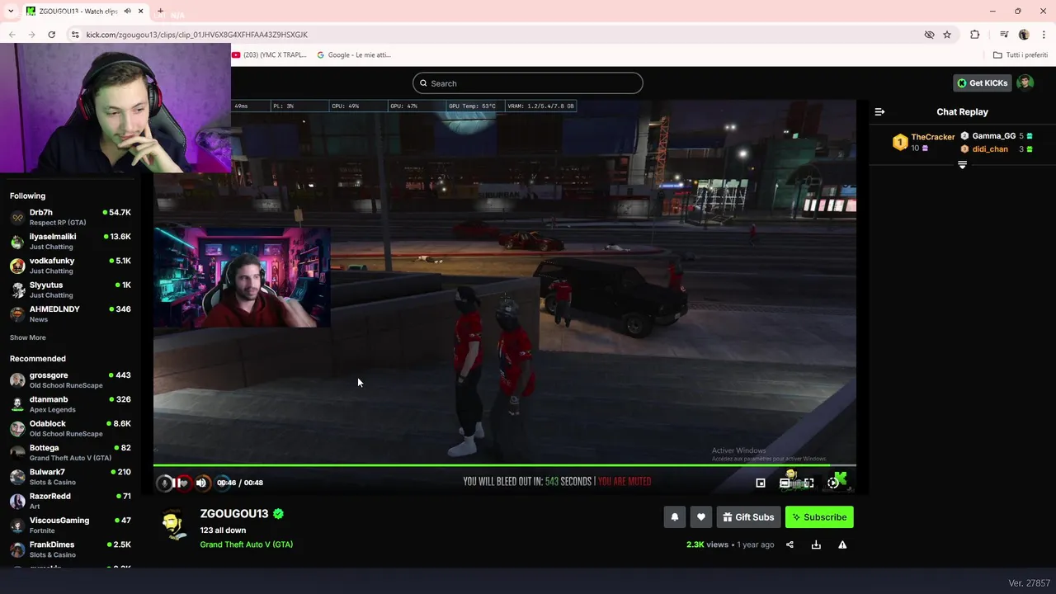Viewport: 1056px width, 594px height.
Task: Click the green Subscribe button
Action: (x=819, y=517)
